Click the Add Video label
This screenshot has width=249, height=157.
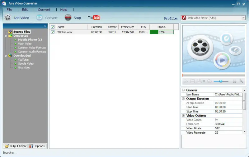point(21,18)
